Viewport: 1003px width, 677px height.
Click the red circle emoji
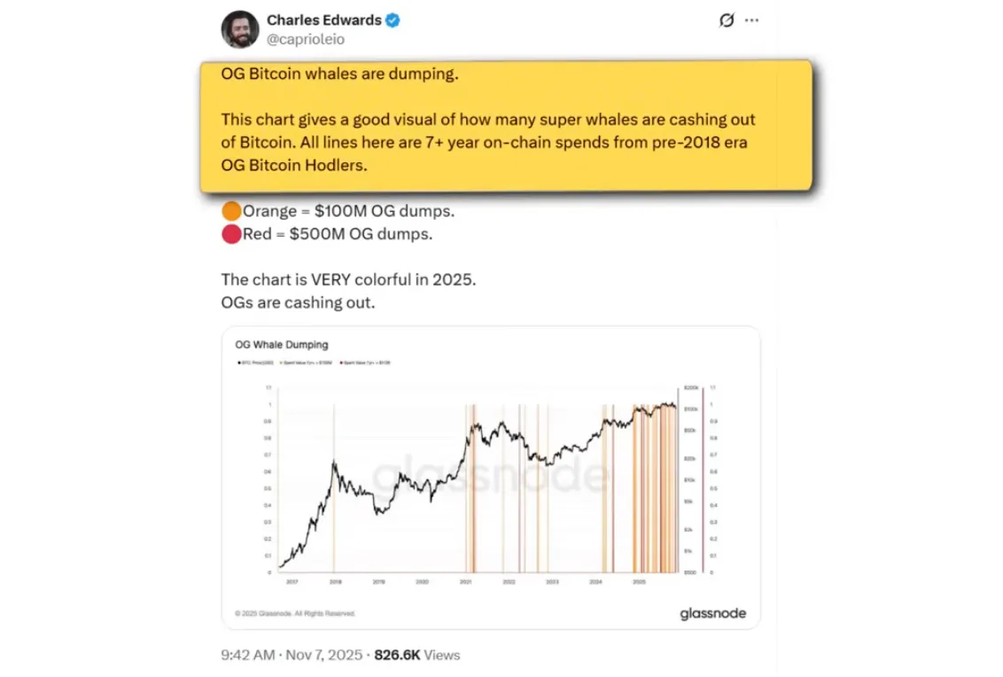231,235
